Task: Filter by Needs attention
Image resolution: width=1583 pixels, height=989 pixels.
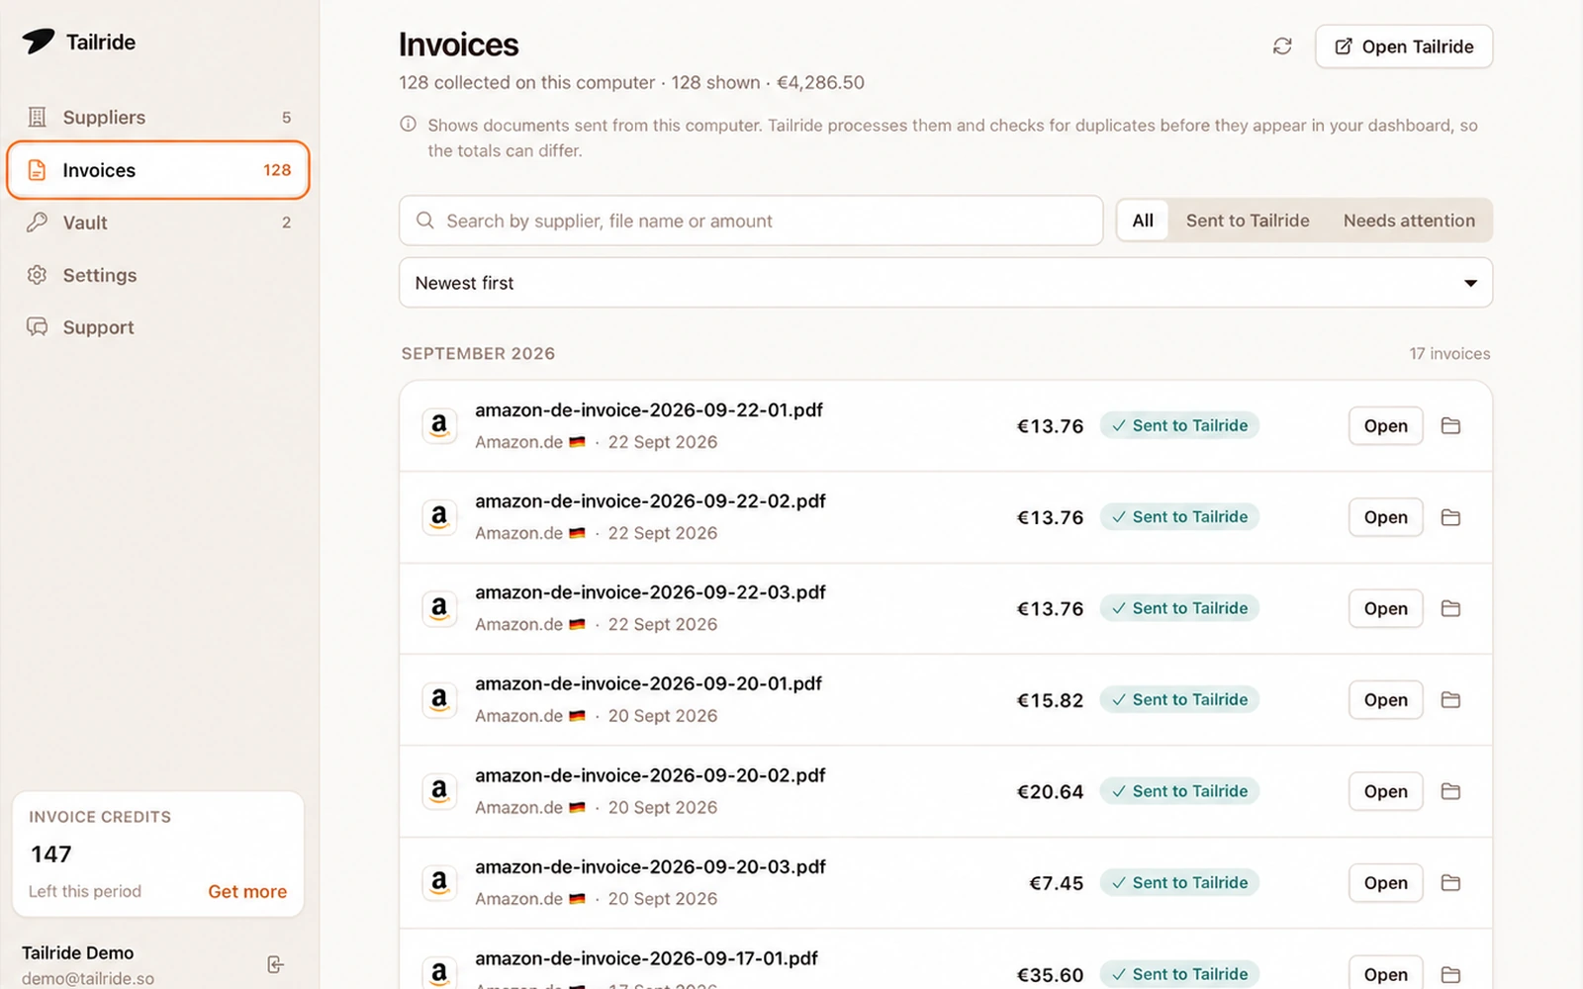Action: pyautogui.click(x=1409, y=221)
